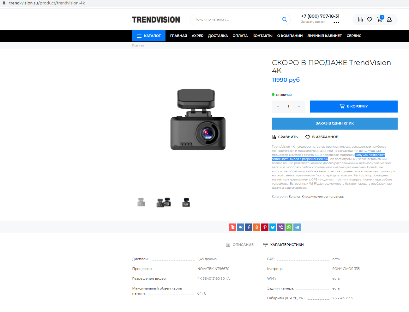409x312 pixels.
Task: Toggle В ИЗБРАННОЕ for this product
Action: pyautogui.click(x=322, y=137)
